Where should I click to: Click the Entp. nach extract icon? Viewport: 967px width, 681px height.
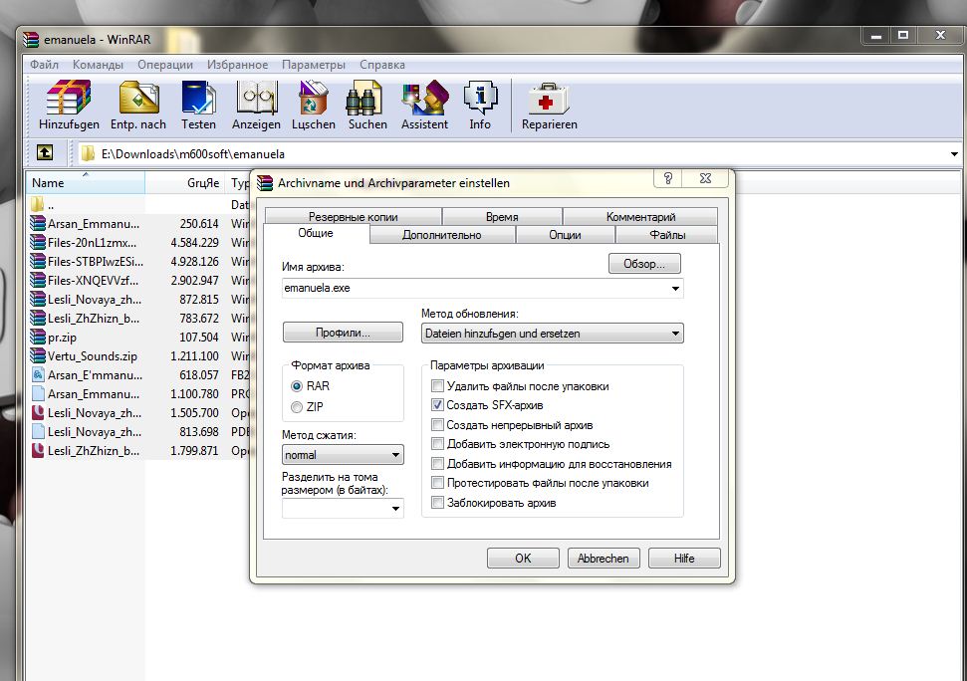coord(138,100)
